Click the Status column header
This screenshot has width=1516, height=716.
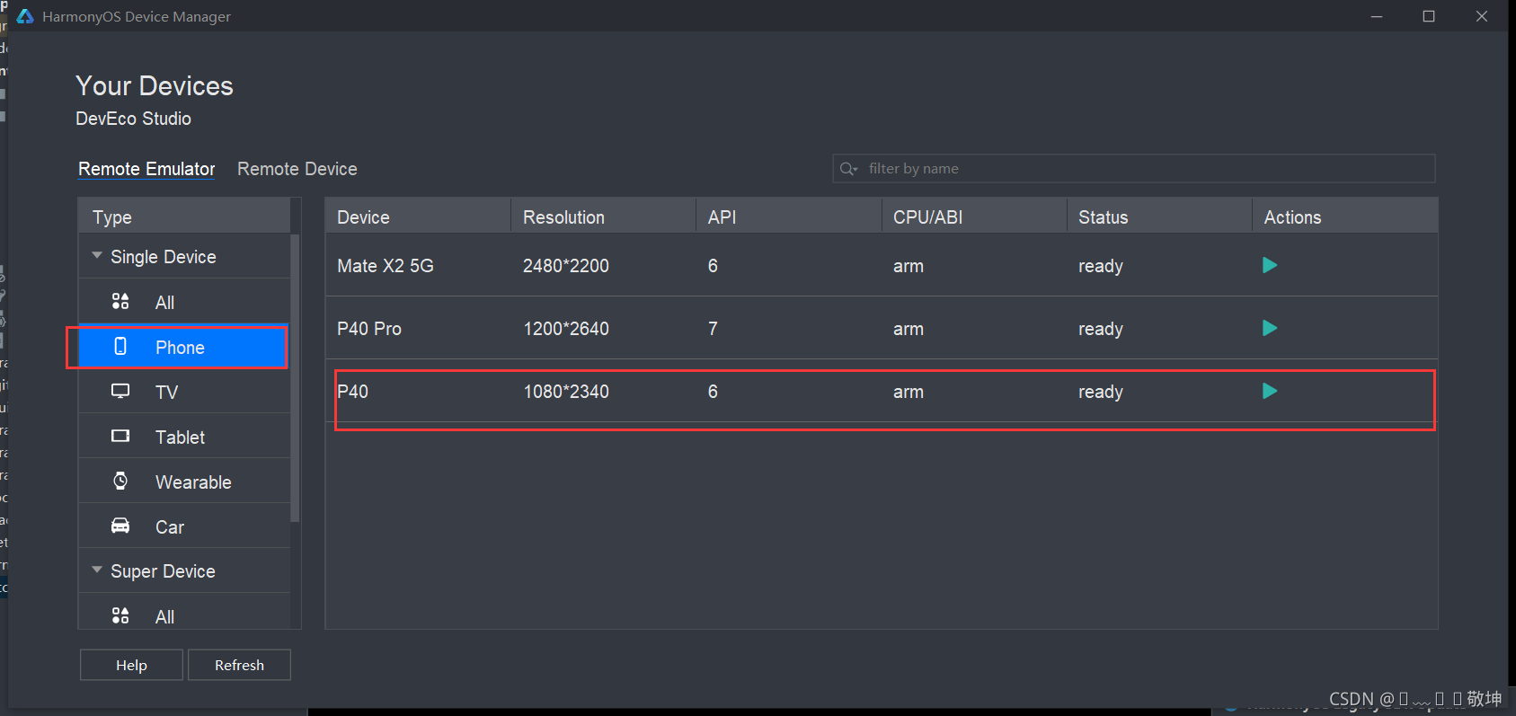click(x=1159, y=217)
